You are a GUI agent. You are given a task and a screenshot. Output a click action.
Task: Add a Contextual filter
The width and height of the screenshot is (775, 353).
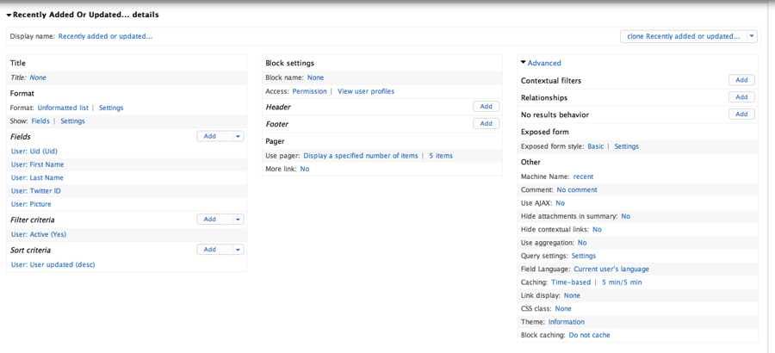point(741,80)
